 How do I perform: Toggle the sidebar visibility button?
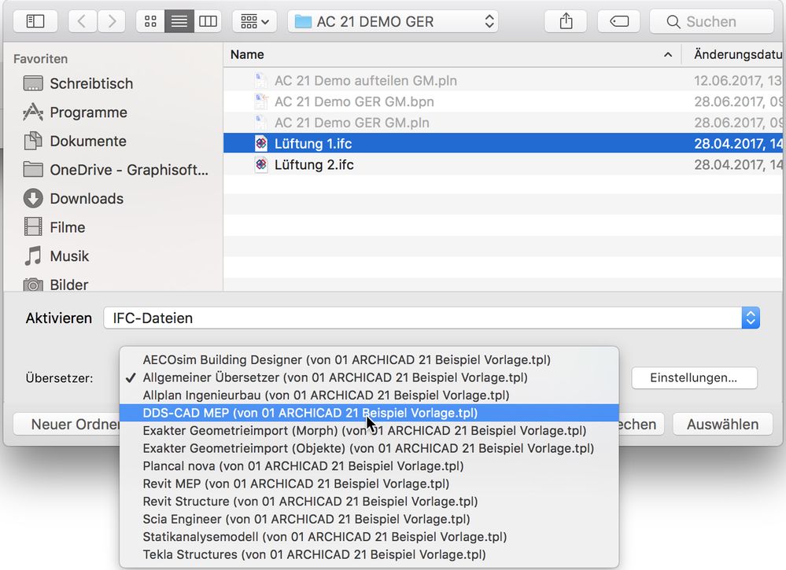(x=35, y=21)
